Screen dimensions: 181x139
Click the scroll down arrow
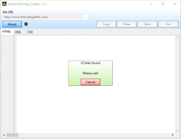pos(177,131)
